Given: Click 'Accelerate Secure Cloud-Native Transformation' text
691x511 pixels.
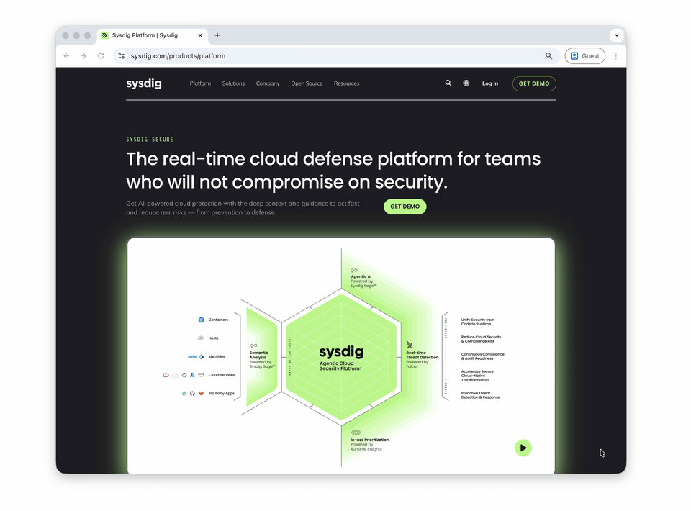Looking at the screenshot, I should tap(477, 376).
